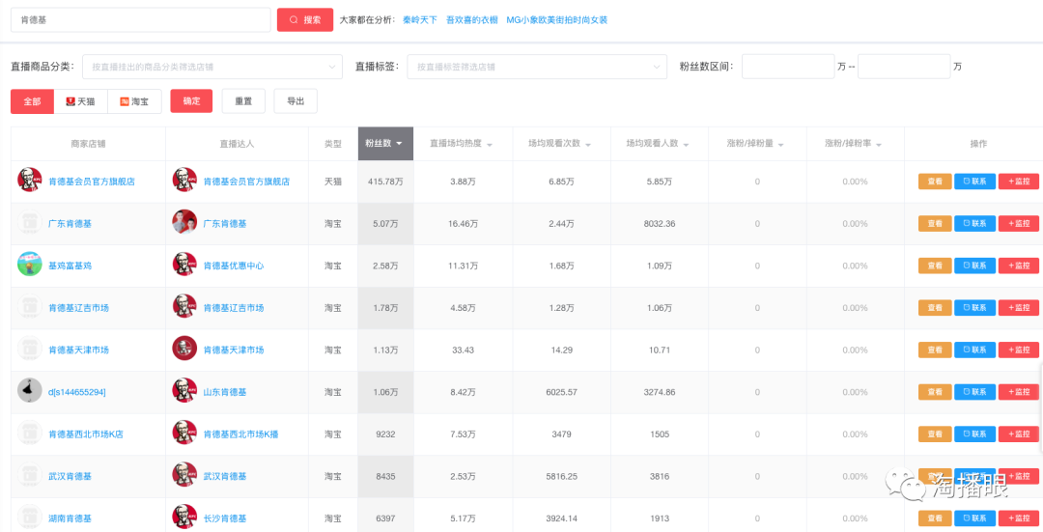
Task: Select the 淘宝 filter tab
Action: 134,101
